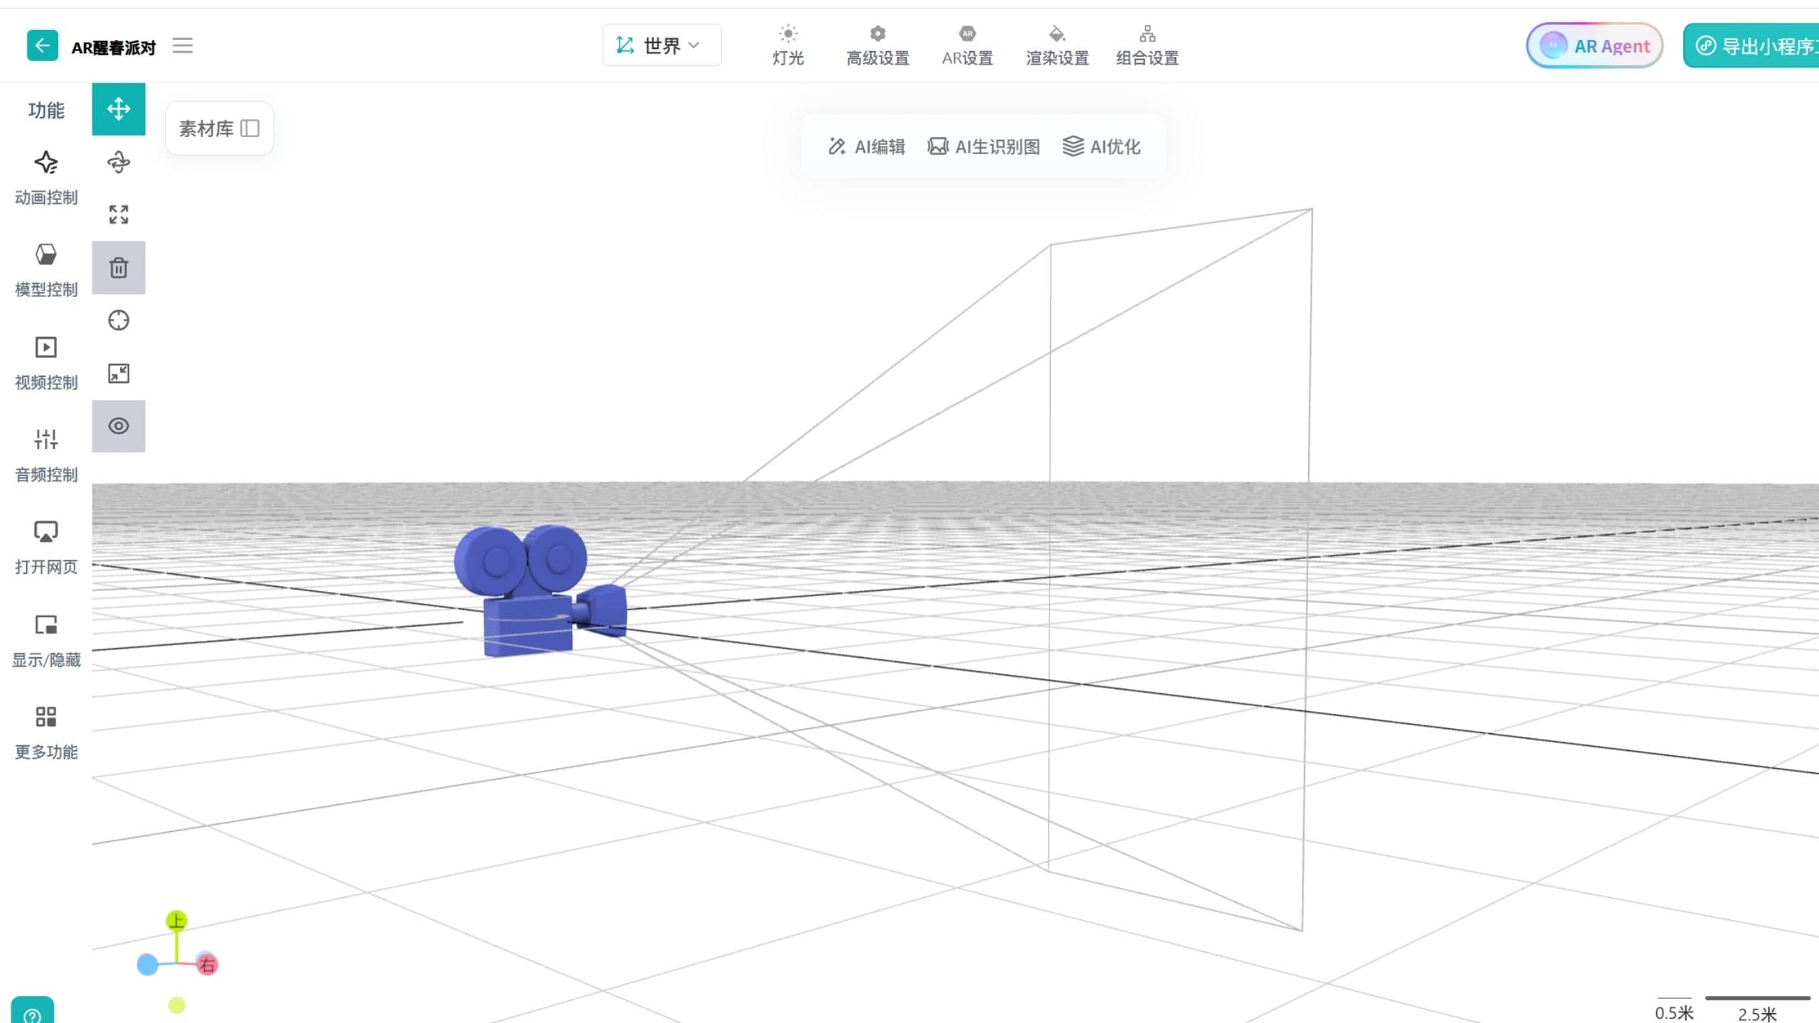Click the 导出小程序 export button
Screen dimensions: 1819x1023
click(1751, 46)
